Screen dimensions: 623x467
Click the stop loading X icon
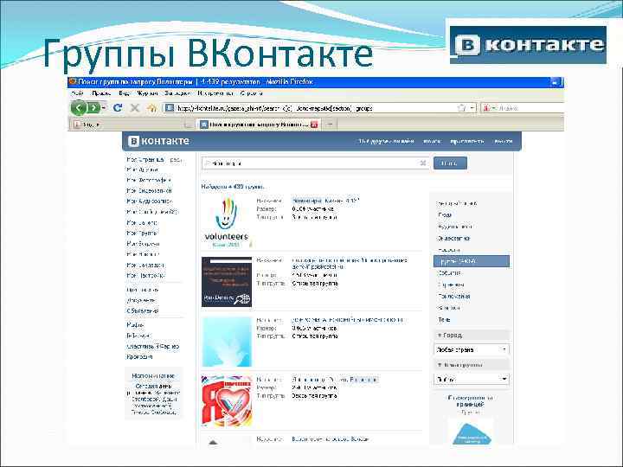[x=135, y=107]
